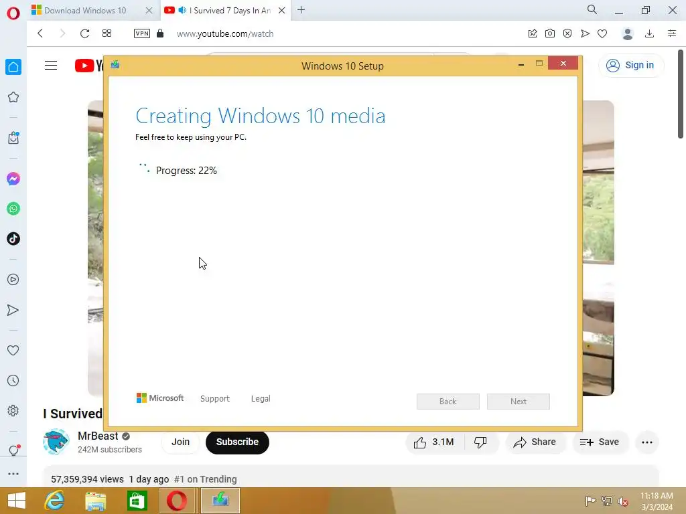The width and height of the screenshot is (686, 514).
Task: Reload the current page
Action: tap(85, 33)
